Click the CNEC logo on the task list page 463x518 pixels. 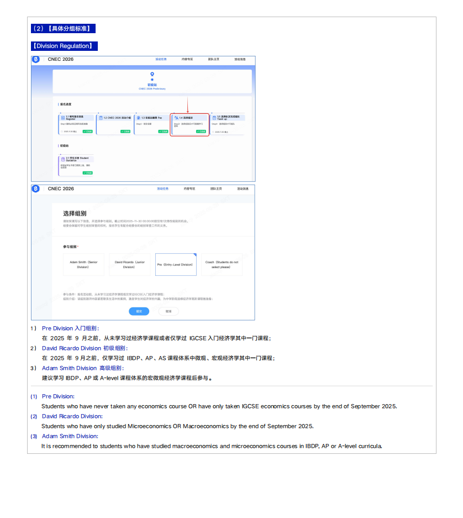coord(36,59)
